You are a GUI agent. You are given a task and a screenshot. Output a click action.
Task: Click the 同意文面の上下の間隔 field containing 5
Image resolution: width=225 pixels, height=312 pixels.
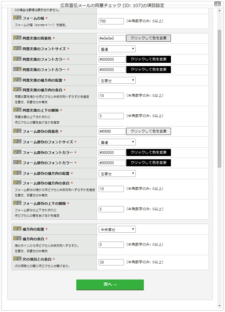(x=111, y=116)
